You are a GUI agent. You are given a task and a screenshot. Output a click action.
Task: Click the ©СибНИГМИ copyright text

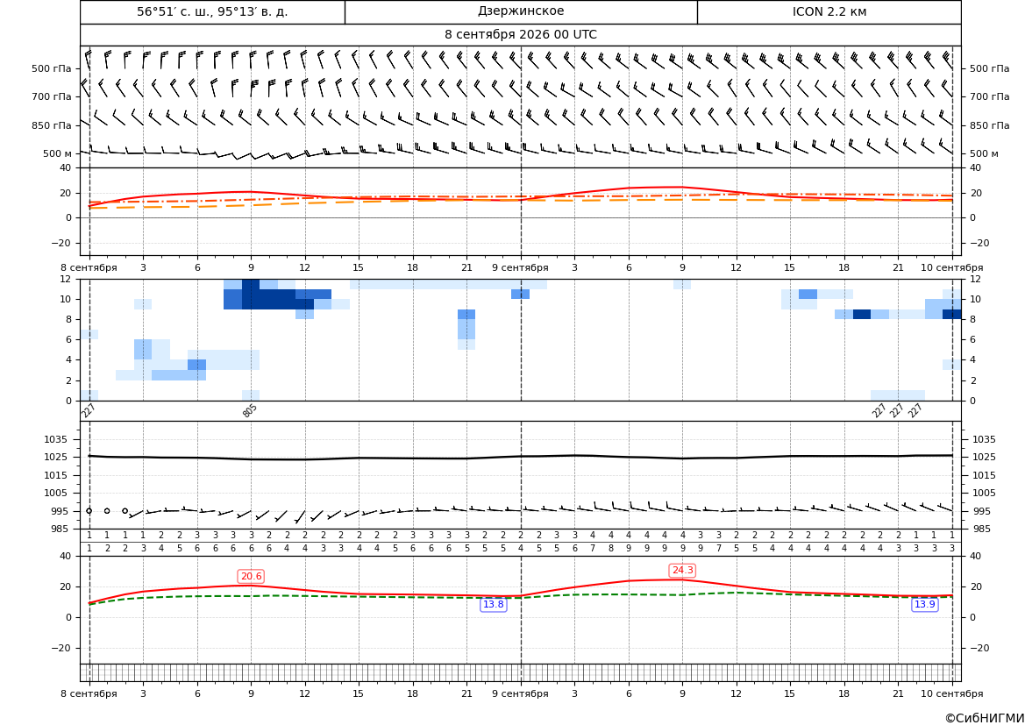(985, 718)
